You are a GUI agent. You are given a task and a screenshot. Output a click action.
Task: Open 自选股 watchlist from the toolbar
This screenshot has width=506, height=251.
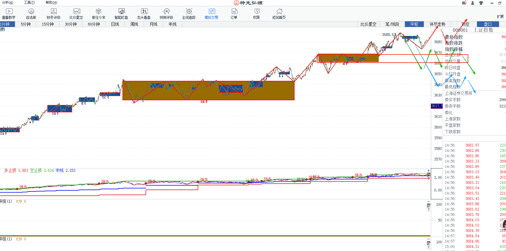tap(31, 13)
